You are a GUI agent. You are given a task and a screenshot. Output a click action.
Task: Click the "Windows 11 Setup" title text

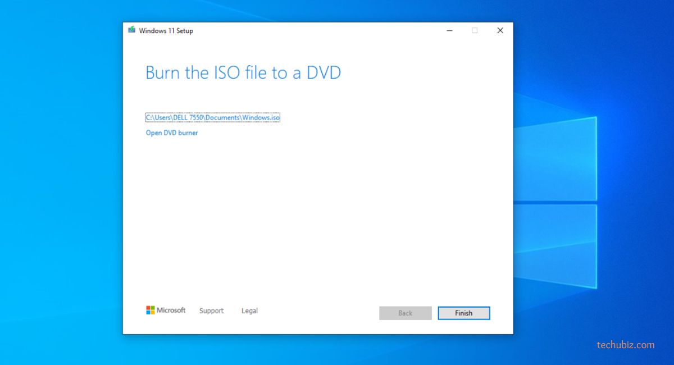point(166,31)
